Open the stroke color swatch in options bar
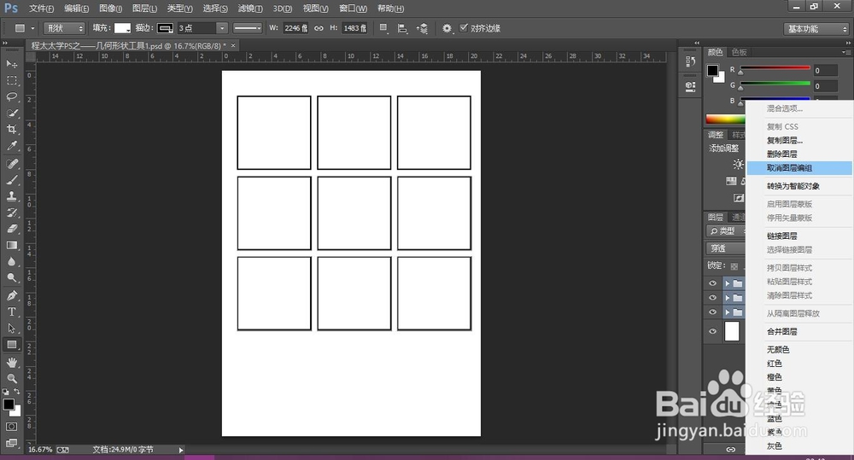 click(x=165, y=28)
